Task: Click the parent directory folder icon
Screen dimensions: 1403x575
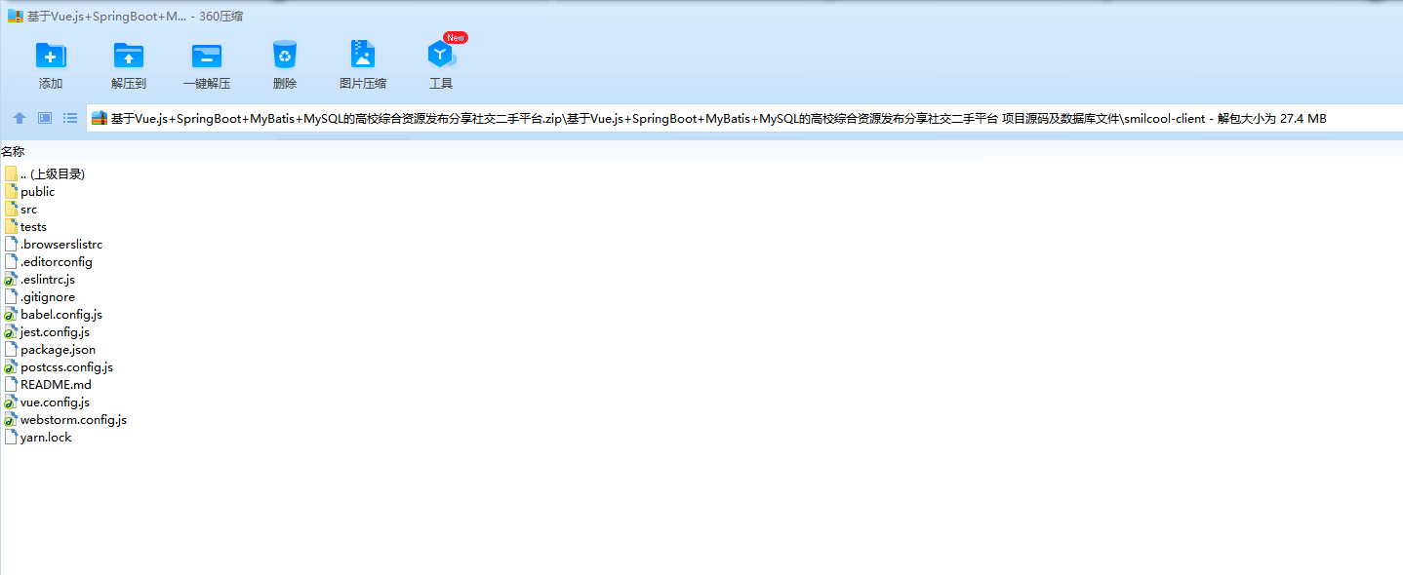Action: pos(11,173)
